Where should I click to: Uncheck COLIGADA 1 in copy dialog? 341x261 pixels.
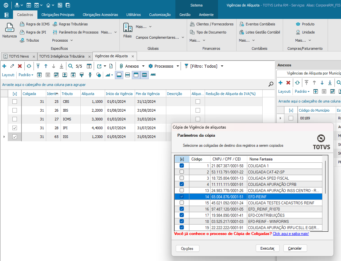(x=182, y=166)
